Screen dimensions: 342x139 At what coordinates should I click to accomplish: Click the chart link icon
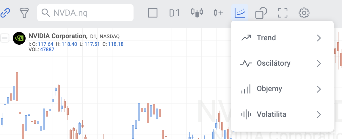click(5, 13)
